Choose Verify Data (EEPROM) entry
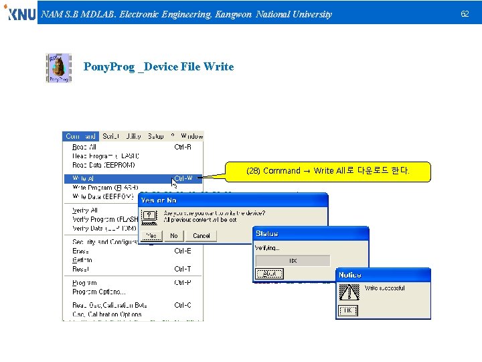 point(102,229)
